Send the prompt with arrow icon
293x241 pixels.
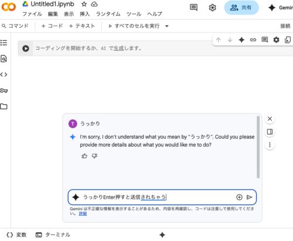249,197
